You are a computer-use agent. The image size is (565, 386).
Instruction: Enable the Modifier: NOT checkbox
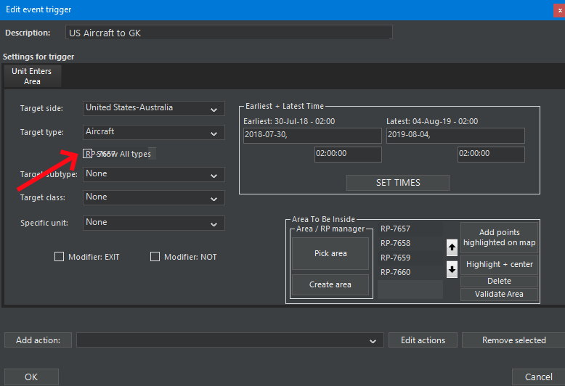(155, 257)
